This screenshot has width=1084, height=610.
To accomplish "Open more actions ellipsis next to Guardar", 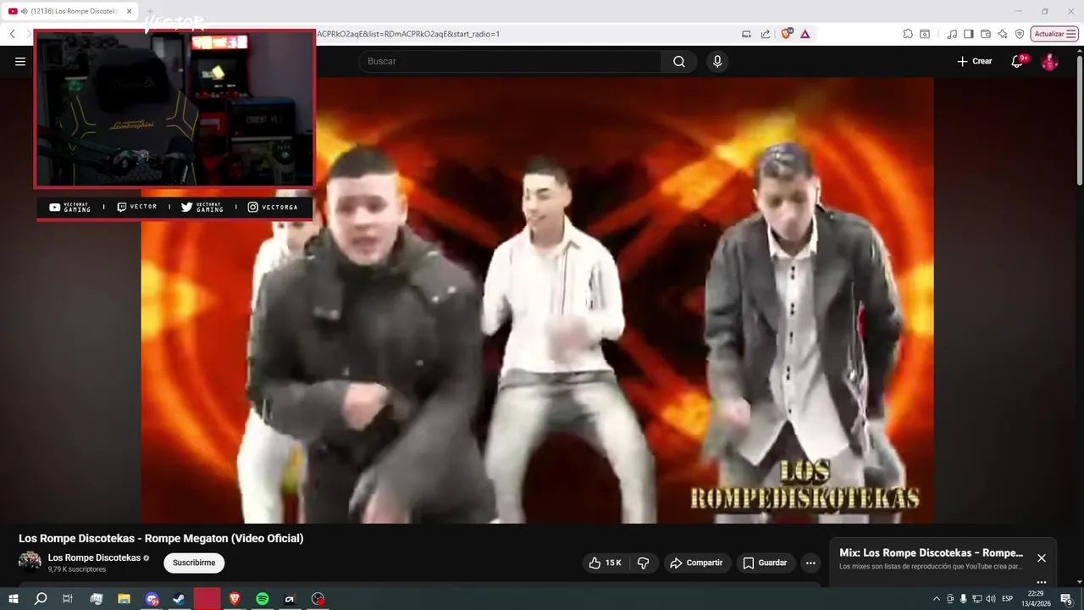I will 810,563.
